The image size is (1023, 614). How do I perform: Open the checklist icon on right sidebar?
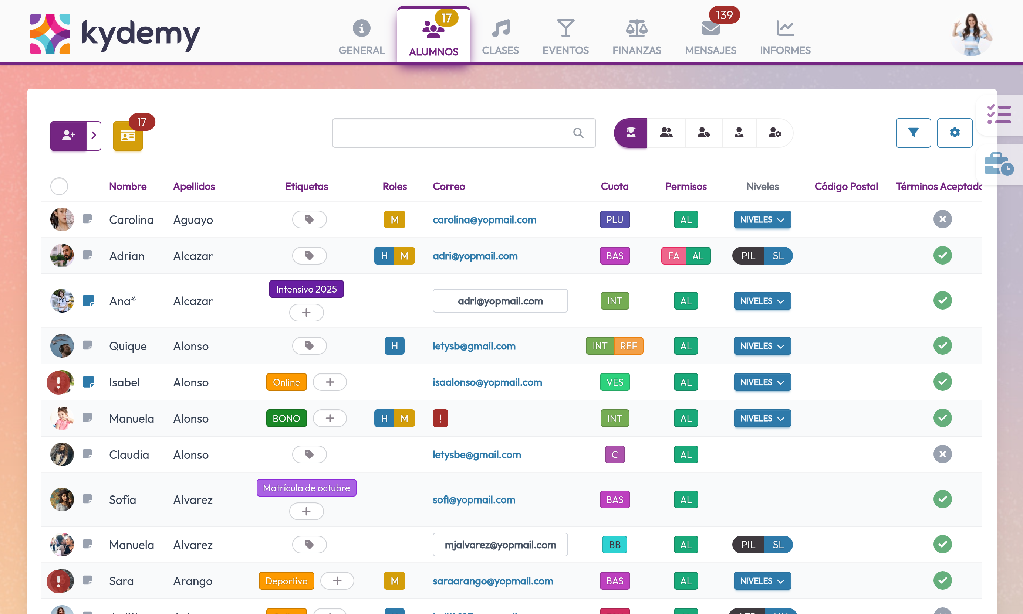coord(999,115)
